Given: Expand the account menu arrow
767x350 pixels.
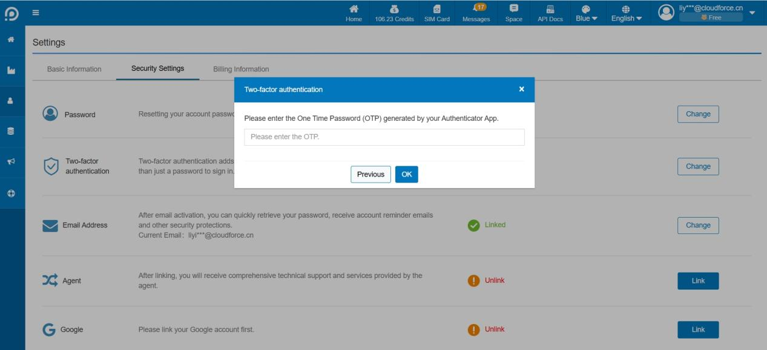Looking at the screenshot, I should pyautogui.click(x=752, y=12).
